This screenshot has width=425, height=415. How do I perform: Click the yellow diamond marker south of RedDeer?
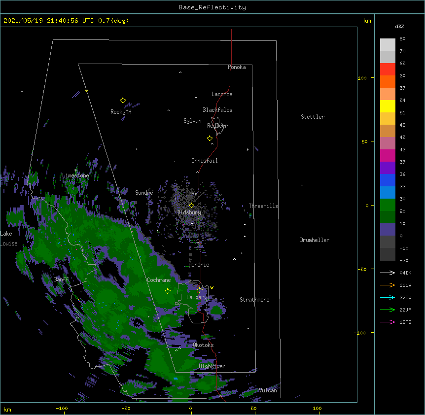tap(210, 138)
